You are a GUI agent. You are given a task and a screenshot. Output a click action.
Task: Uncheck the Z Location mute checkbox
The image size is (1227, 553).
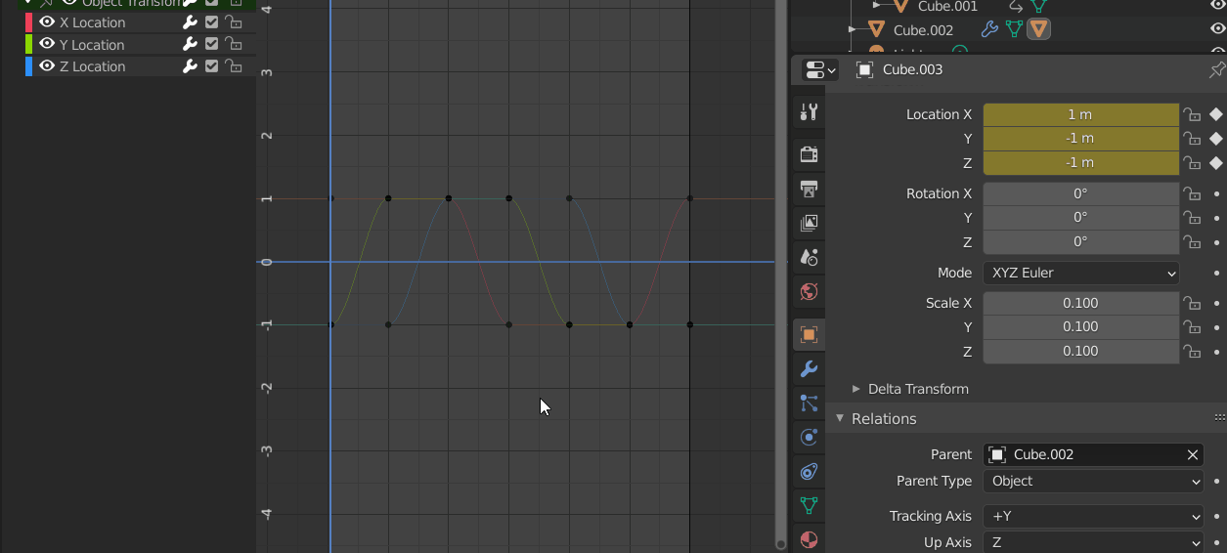pyautogui.click(x=211, y=66)
